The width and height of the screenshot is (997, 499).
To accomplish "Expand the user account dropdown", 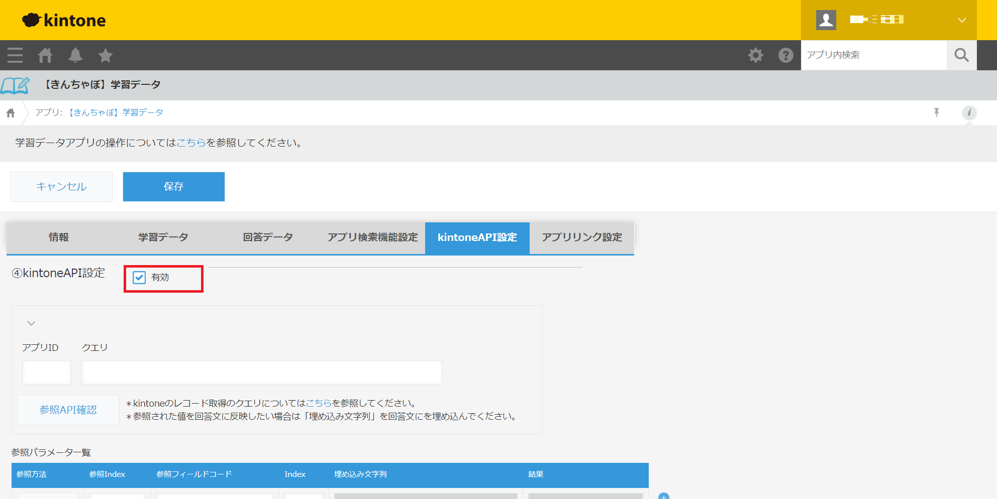I will tap(961, 20).
